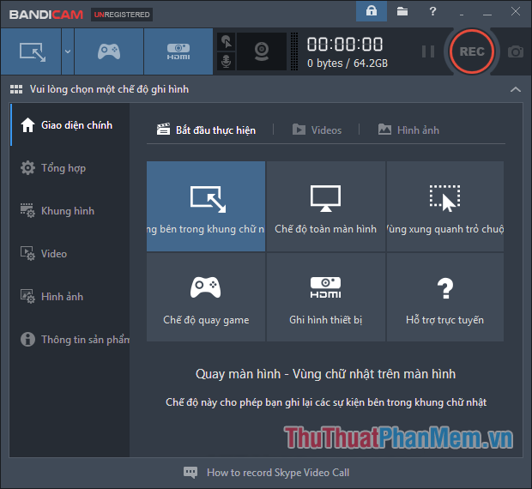This screenshot has height=489, width=532.
Task: Click '0 bytes / 64.2GB' storage text
Action: pyautogui.click(x=348, y=63)
